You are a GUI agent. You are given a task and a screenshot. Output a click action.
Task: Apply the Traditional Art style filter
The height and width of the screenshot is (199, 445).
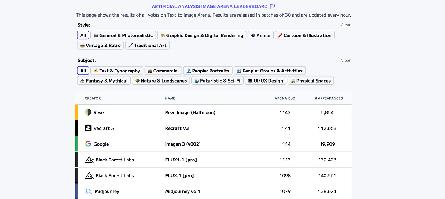click(x=147, y=45)
